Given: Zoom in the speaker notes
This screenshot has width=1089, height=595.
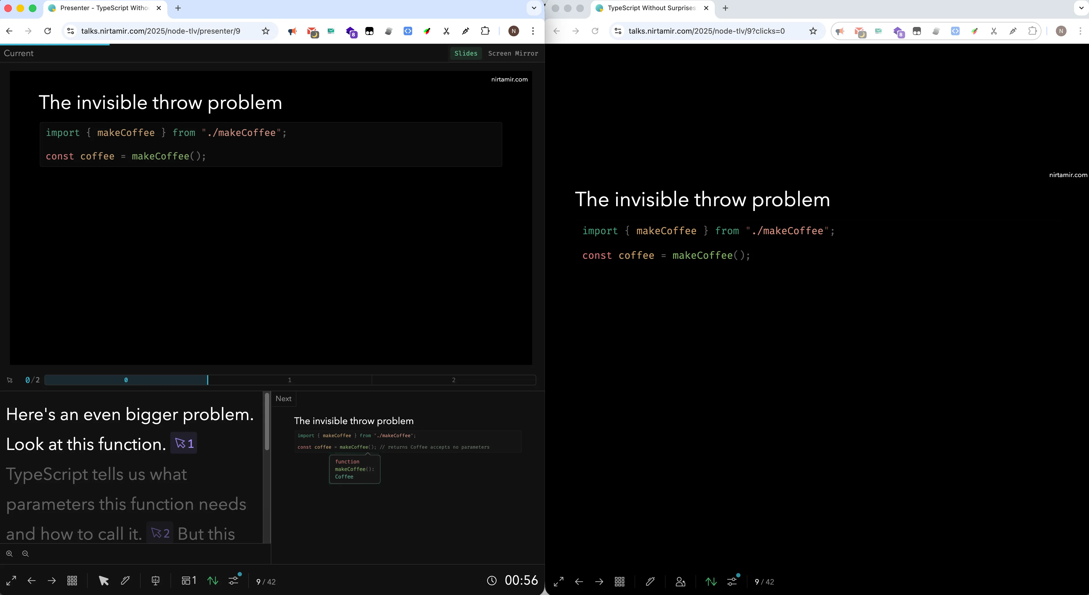Looking at the screenshot, I should (9, 554).
